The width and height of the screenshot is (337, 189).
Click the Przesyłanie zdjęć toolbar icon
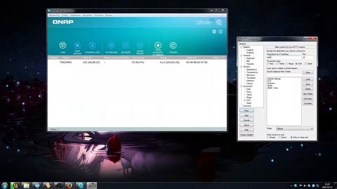[x=93, y=46]
